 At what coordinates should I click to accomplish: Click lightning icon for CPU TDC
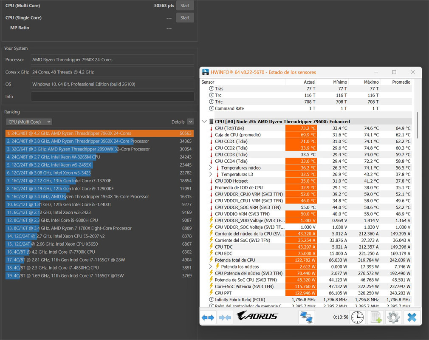211,246
